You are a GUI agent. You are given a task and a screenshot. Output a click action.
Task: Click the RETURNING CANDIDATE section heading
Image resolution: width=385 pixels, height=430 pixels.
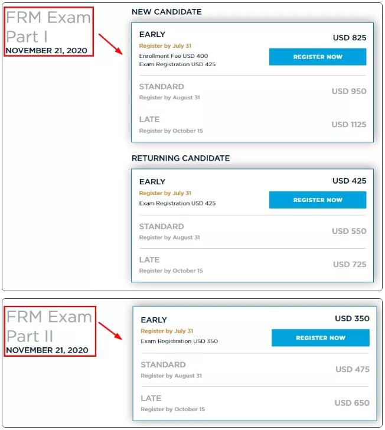181,158
